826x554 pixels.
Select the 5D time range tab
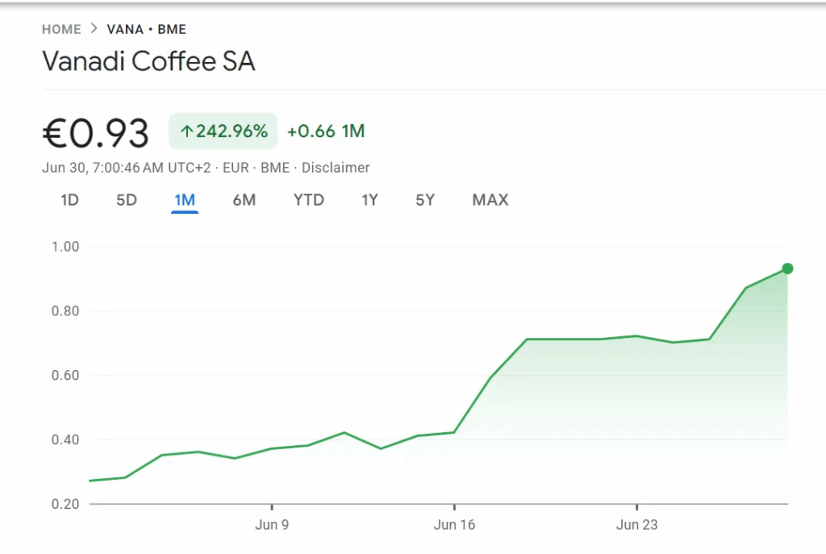[x=127, y=200]
